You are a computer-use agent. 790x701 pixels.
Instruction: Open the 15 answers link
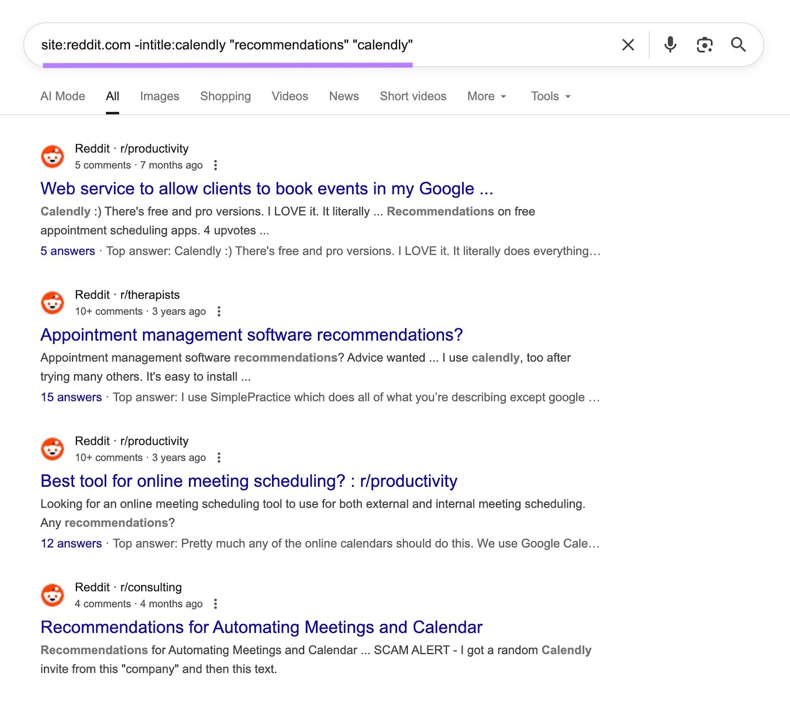click(x=72, y=397)
